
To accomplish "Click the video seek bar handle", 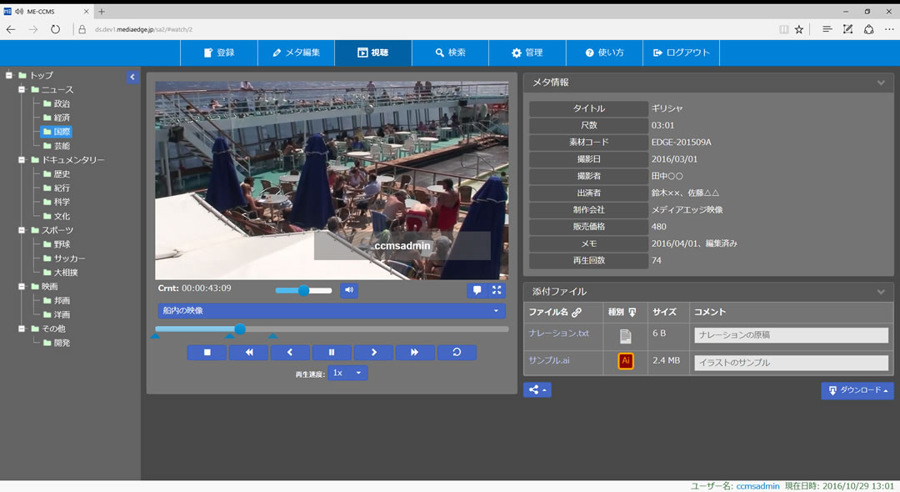I will click(240, 329).
